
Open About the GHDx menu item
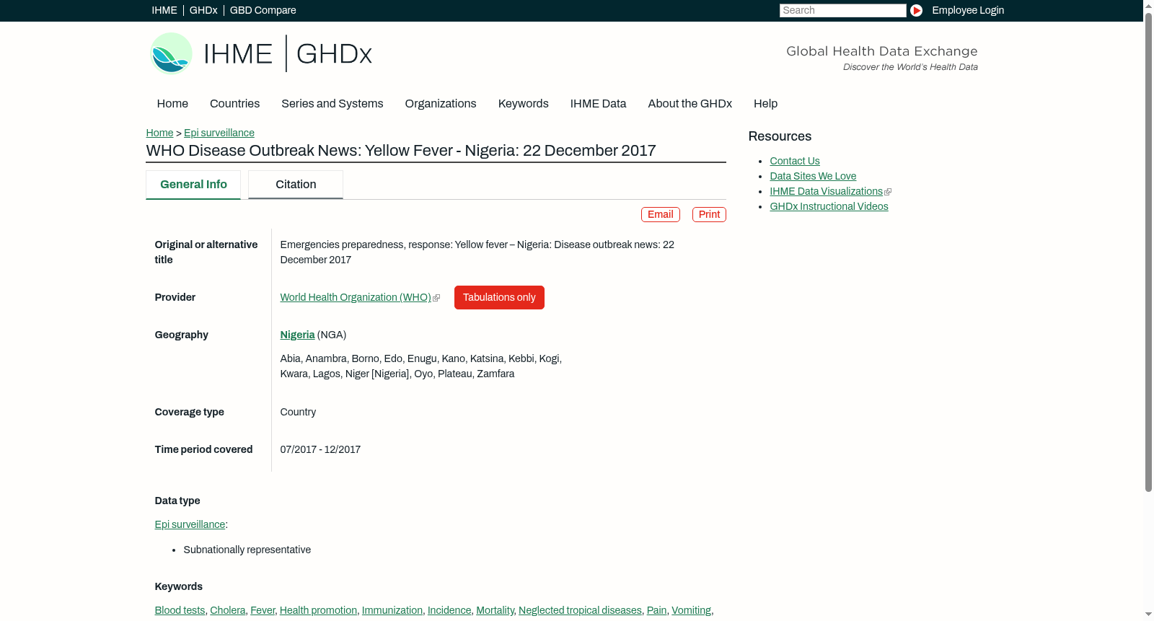pos(690,103)
